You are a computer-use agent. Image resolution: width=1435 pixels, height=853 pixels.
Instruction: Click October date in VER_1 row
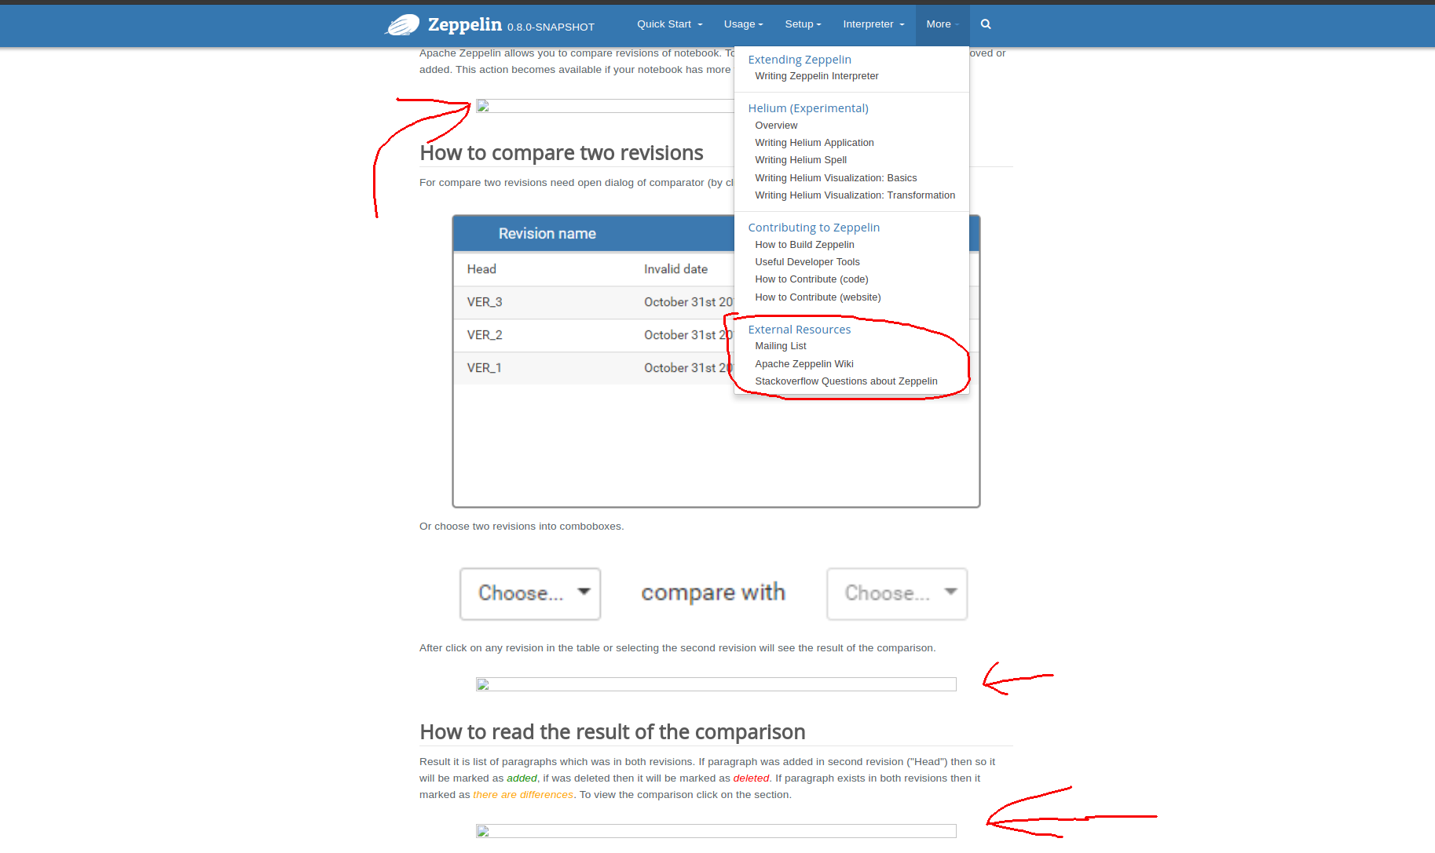point(689,368)
